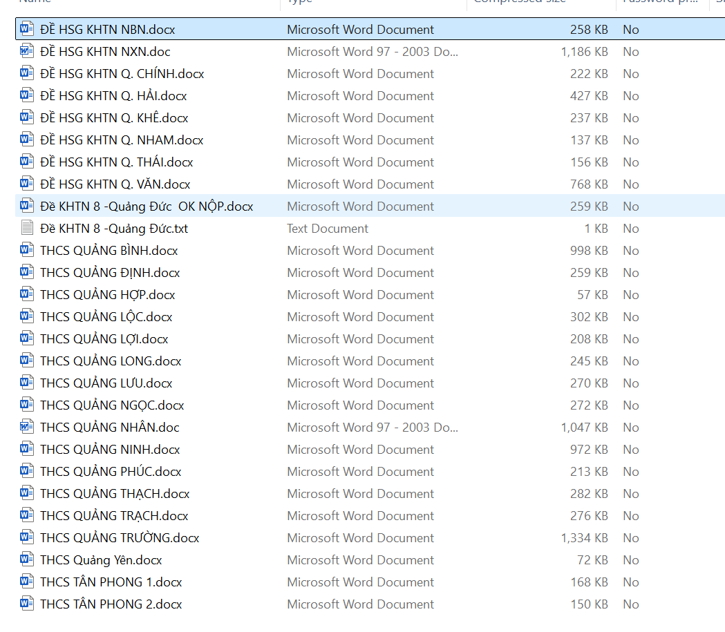Click the Word icon of ĐỀ HSG KHTN Q. VĂN.docx
The width and height of the screenshot is (725, 632).
click(27, 184)
